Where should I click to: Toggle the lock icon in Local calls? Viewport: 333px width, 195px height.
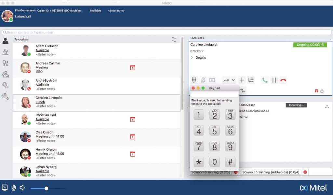click(322, 91)
